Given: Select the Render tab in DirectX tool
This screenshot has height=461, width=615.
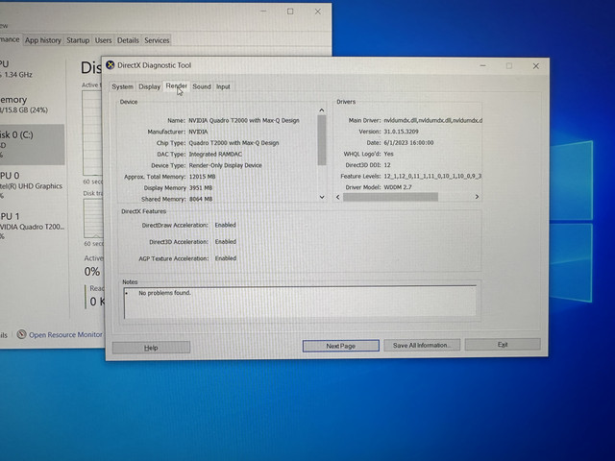Looking at the screenshot, I should tap(176, 85).
